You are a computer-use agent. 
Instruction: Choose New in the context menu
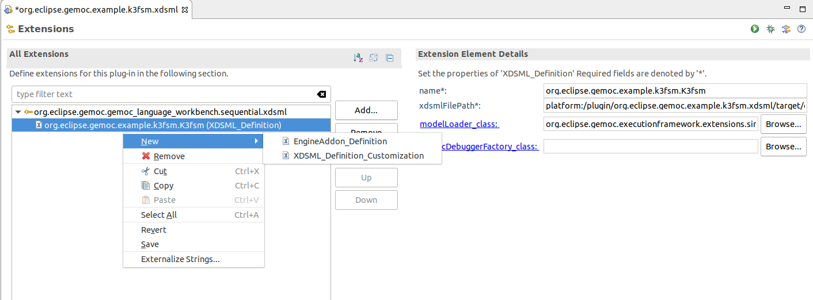[x=193, y=141]
